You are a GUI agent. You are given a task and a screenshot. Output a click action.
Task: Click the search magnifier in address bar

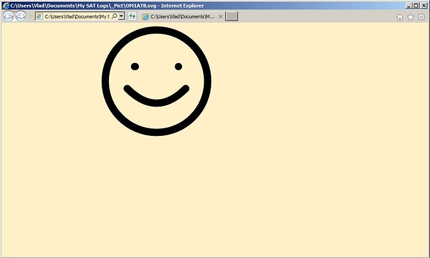click(x=115, y=16)
